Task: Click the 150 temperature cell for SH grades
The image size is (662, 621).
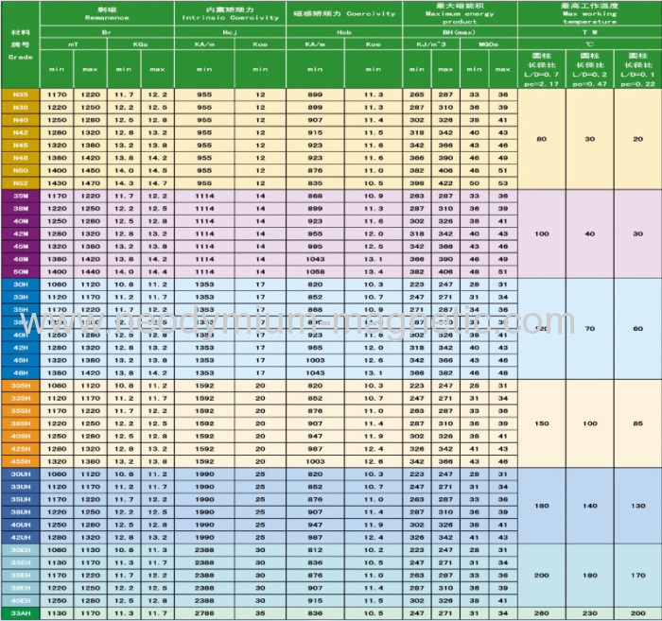Action: (542, 423)
